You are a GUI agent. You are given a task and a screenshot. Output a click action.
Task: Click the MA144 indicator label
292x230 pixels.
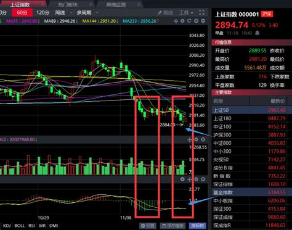tap(100, 21)
